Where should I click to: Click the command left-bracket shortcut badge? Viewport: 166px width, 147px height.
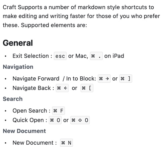click(x=87, y=88)
